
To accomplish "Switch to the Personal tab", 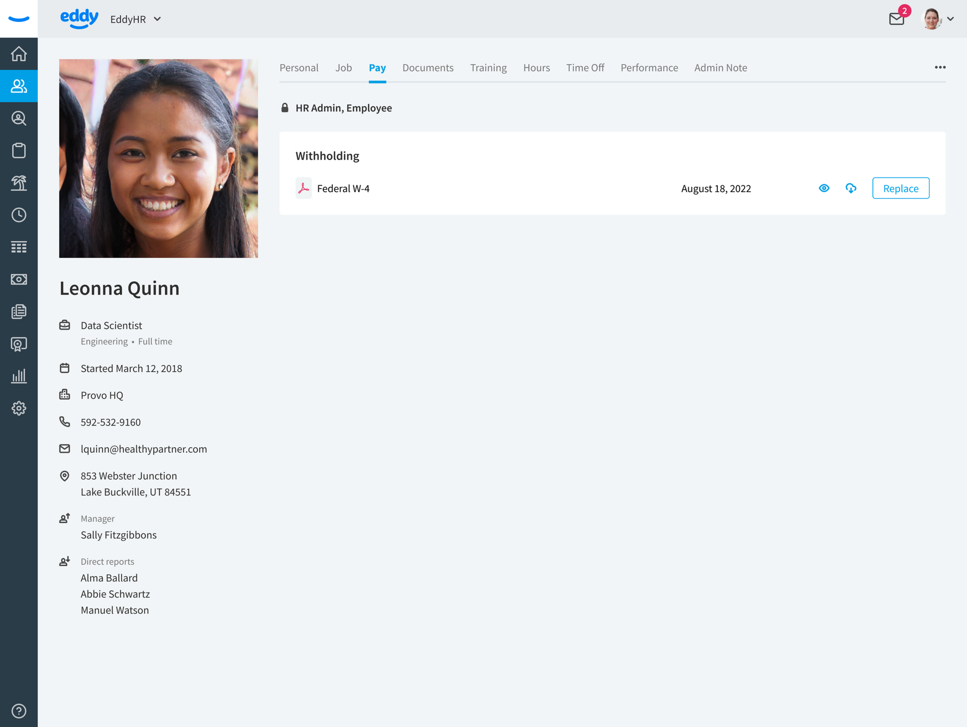I will tap(299, 68).
